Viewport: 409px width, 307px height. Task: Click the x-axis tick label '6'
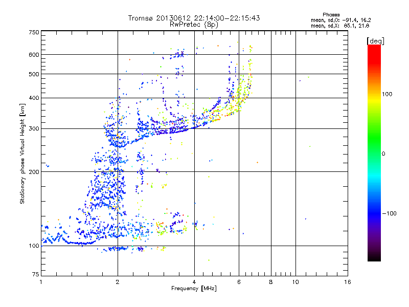pos(239,282)
